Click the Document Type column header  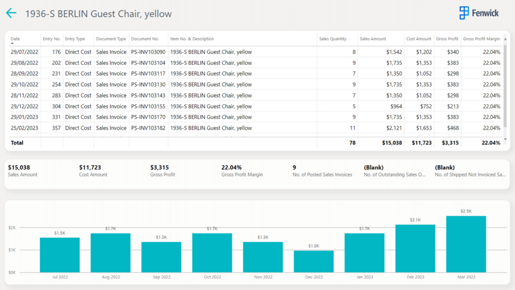click(111, 39)
